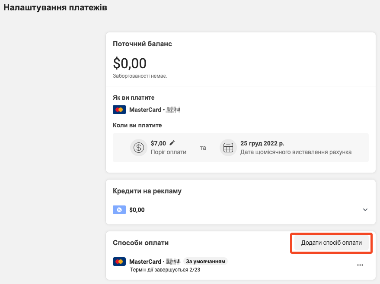The image size is (380, 284).
Task: Click MasterCard logo under Як ви платите
Action: pos(119,110)
